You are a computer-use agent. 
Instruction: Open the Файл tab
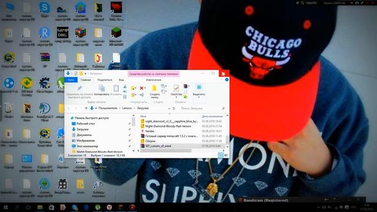point(71,80)
